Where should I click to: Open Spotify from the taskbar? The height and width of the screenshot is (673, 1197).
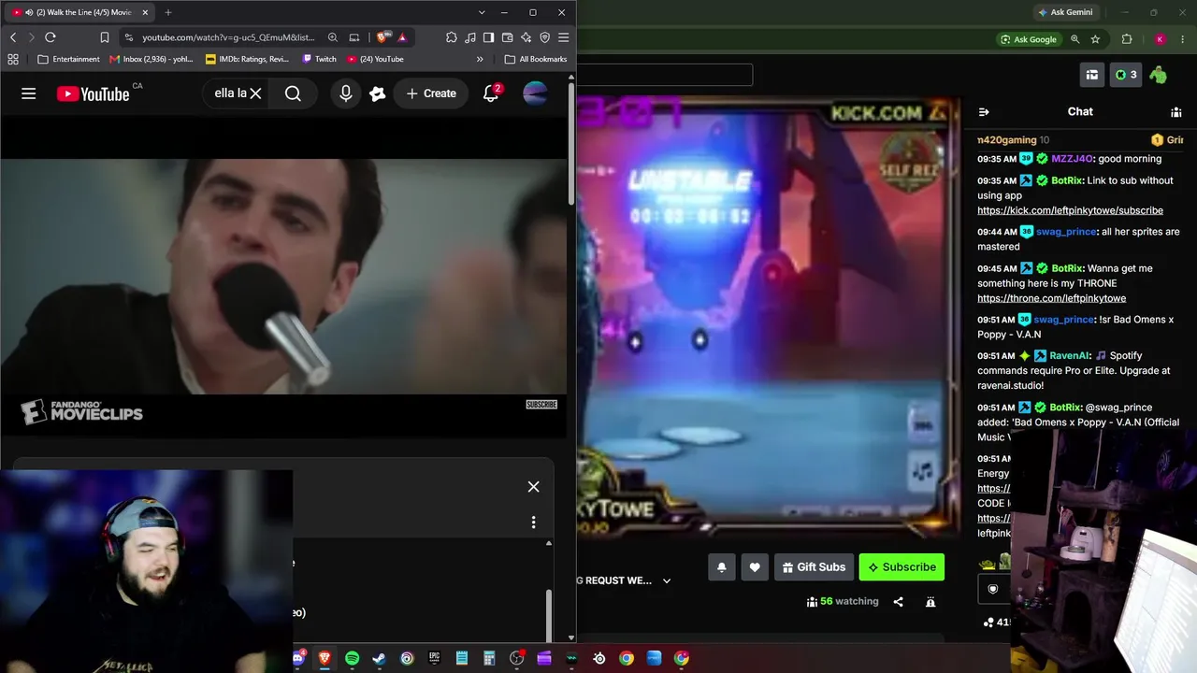(x=352, y=658)
